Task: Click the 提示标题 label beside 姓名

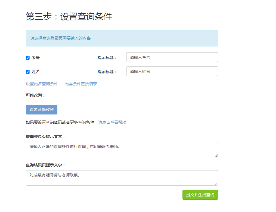Action: (107, 72)
